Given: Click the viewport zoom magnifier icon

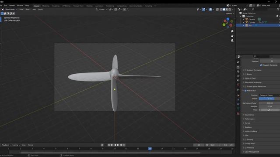Looking at the screenshot, I should click(x=232, y=31).
